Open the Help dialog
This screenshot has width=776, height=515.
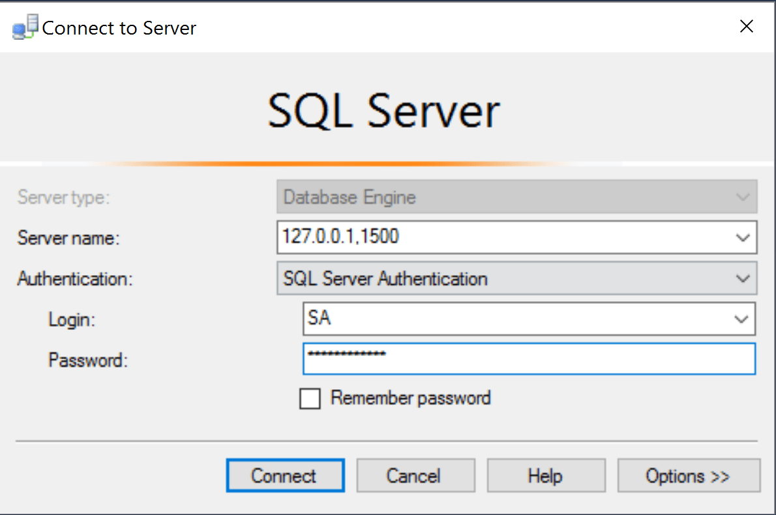click(546, 475)
